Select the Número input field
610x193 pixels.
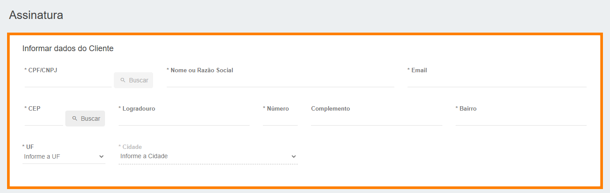pos(280,119)
